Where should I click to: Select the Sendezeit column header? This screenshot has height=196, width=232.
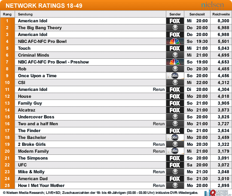[197, 14]
